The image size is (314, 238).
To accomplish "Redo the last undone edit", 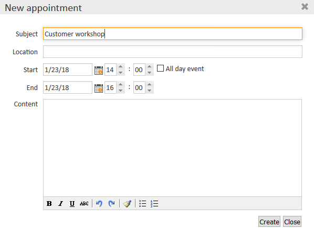I will click(111, 204).
